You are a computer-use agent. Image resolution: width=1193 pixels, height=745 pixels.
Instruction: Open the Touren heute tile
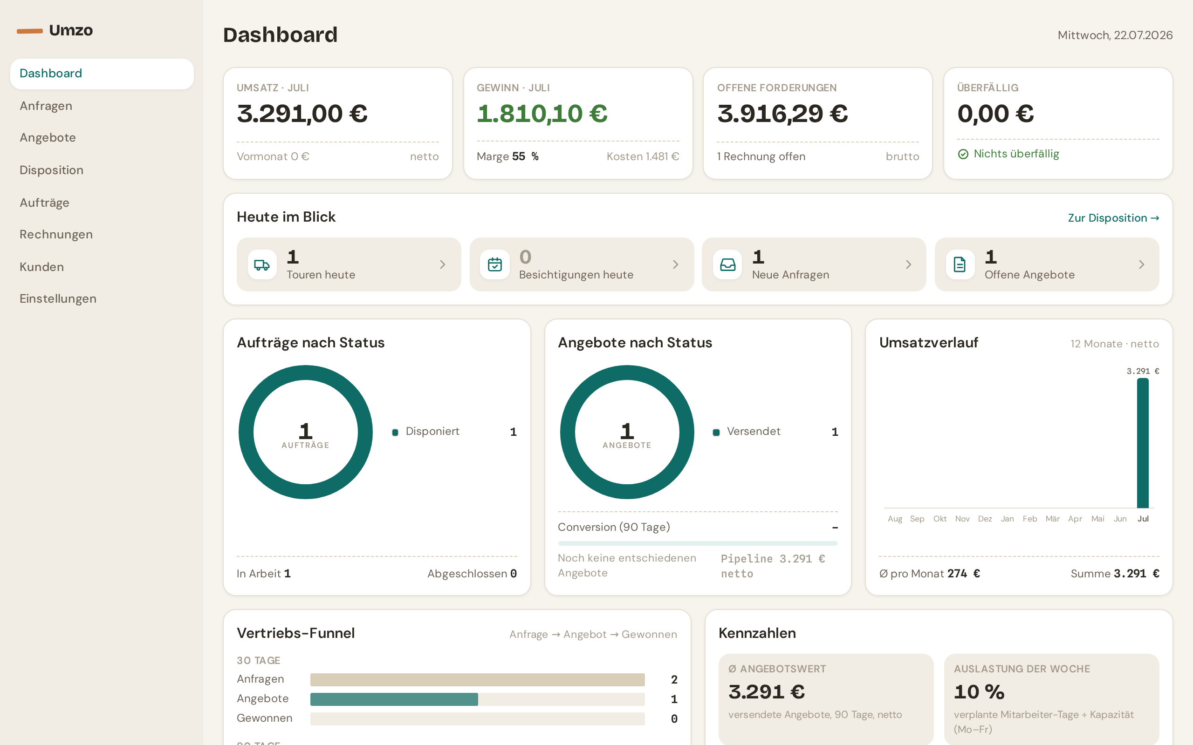(349, 264)
